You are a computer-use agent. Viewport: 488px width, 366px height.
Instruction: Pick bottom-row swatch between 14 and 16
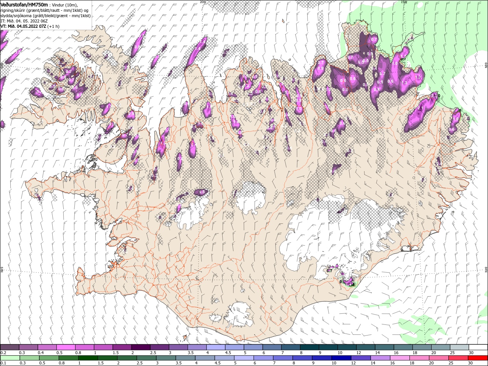[x=380, y=358]
